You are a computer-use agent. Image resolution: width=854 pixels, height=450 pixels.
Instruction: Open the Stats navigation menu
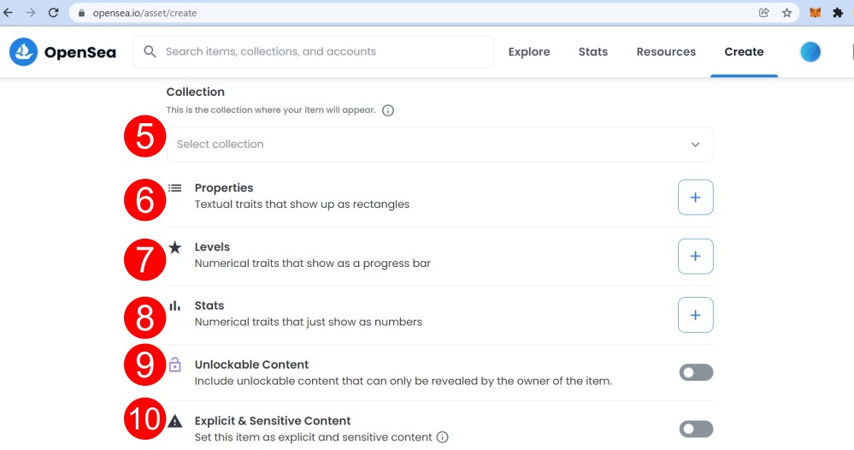593,51
